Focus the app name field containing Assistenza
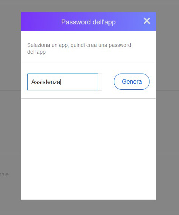Screen dimensions: 179x215 click(63, 82)
